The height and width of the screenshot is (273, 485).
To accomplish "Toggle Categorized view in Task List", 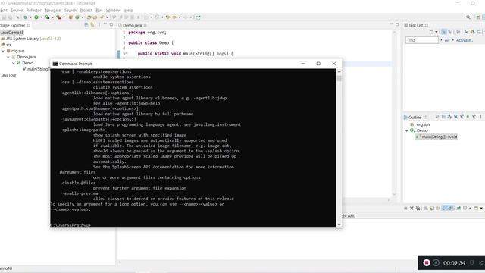I will tap(444, 32).
